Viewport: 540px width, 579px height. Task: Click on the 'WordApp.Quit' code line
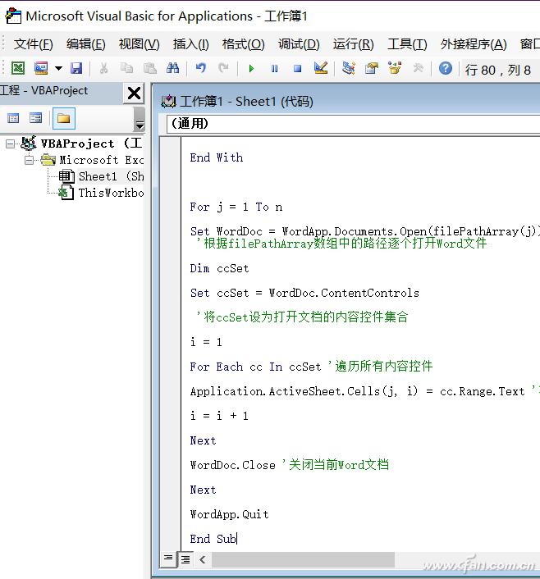click(x=230, y=514)
